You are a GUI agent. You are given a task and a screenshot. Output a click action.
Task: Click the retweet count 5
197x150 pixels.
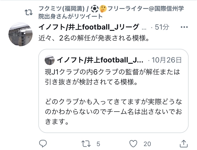click(98, 143)
